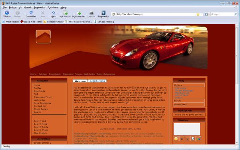The height and width of the screenshot is (150, 240).
Task: Click the Shoutbox insert link globe icon
Action: point(193,139)
